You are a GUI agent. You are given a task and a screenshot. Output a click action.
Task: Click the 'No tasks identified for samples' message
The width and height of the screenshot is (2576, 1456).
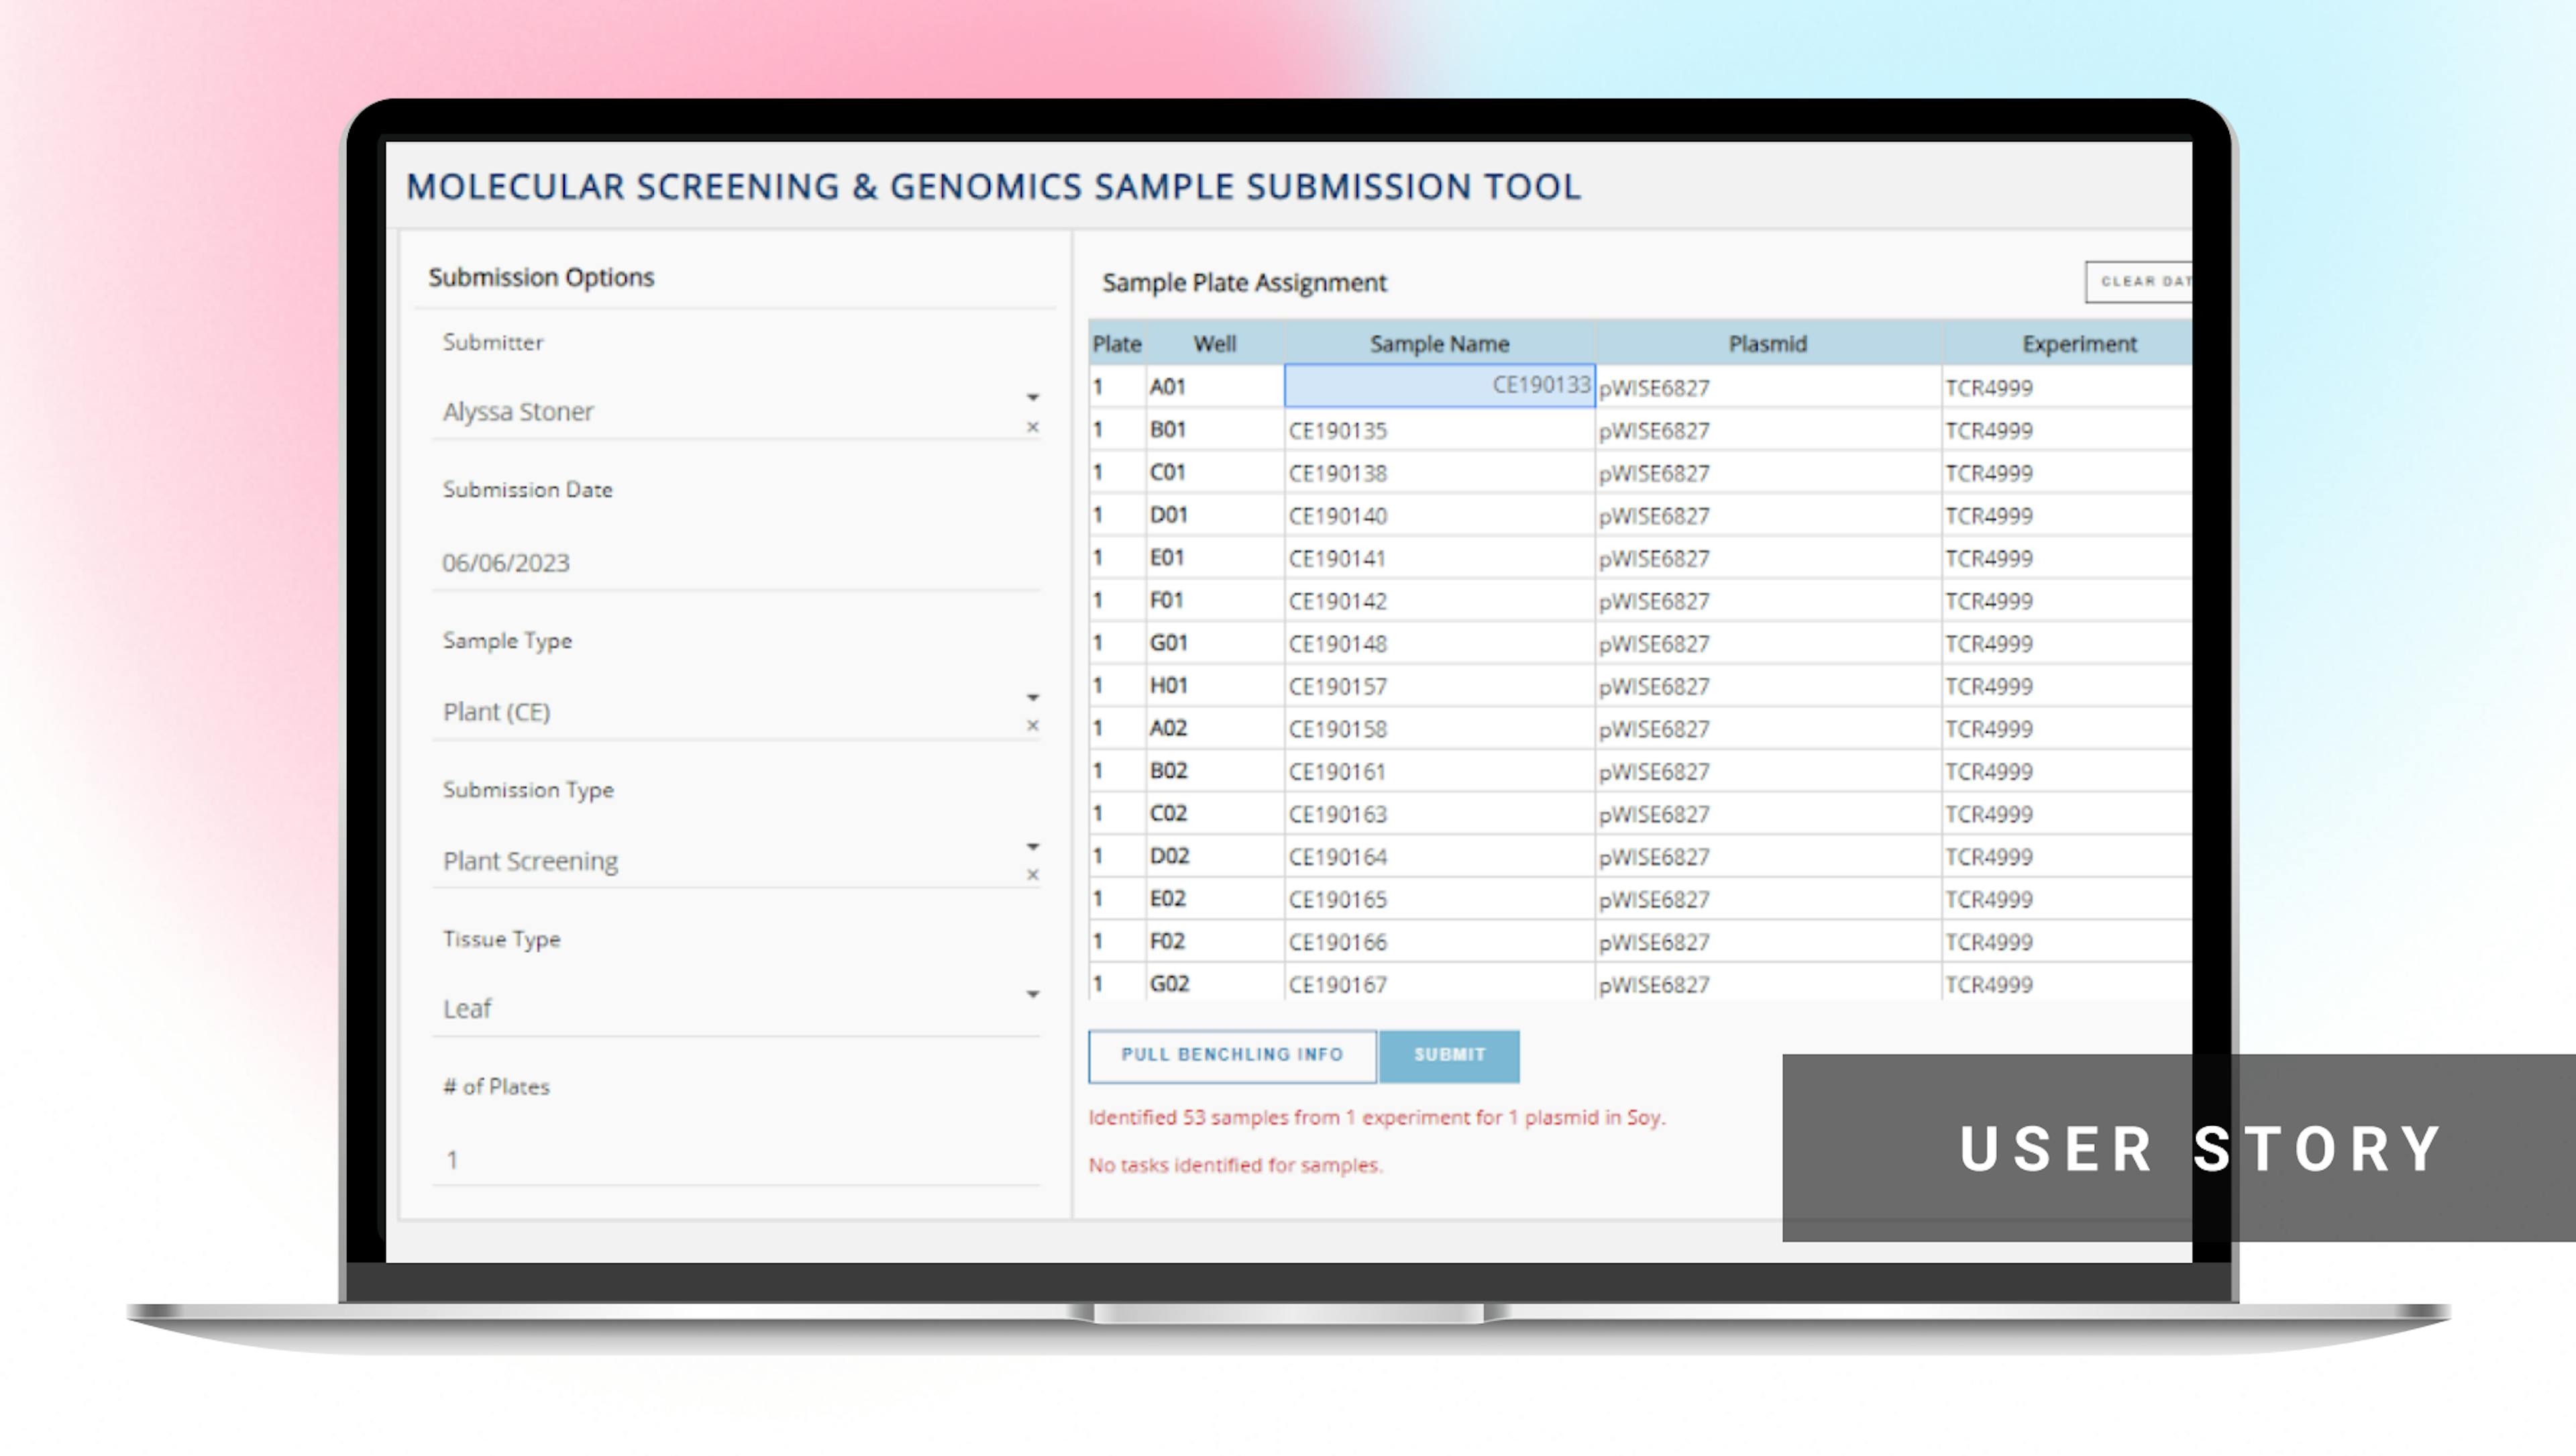1236,1165
